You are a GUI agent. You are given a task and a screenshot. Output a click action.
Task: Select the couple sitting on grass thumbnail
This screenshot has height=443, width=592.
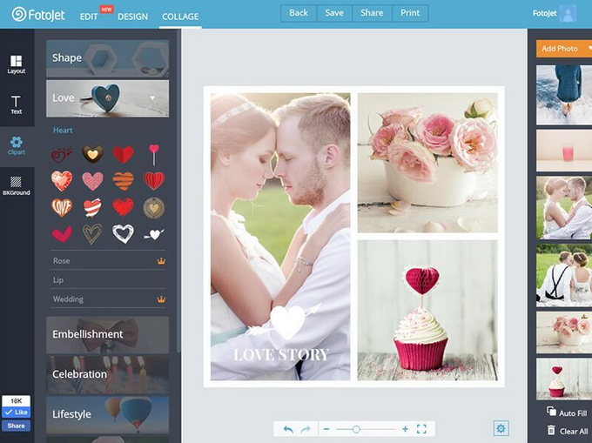pos(564,275)
